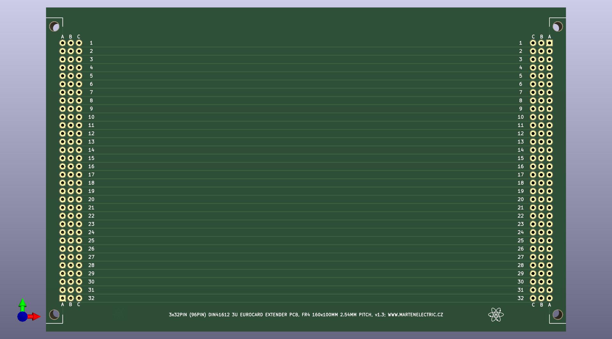Select pad C1 on the left connector
Image resolution: width=612 pixels, height=339 pixels.
79,43
